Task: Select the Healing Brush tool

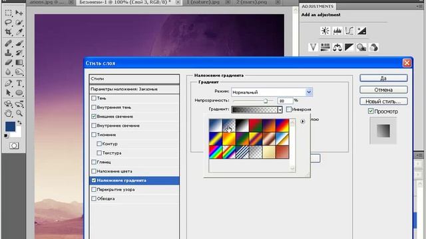Action: pos(8,43)
